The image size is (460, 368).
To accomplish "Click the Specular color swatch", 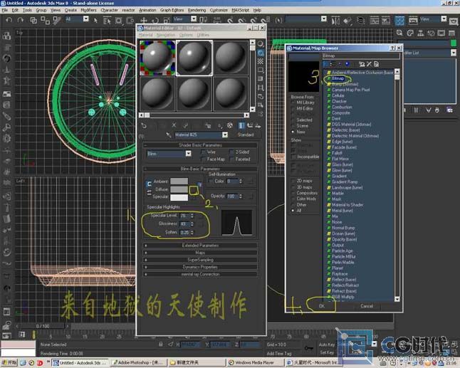I will (x=179, y=197).
